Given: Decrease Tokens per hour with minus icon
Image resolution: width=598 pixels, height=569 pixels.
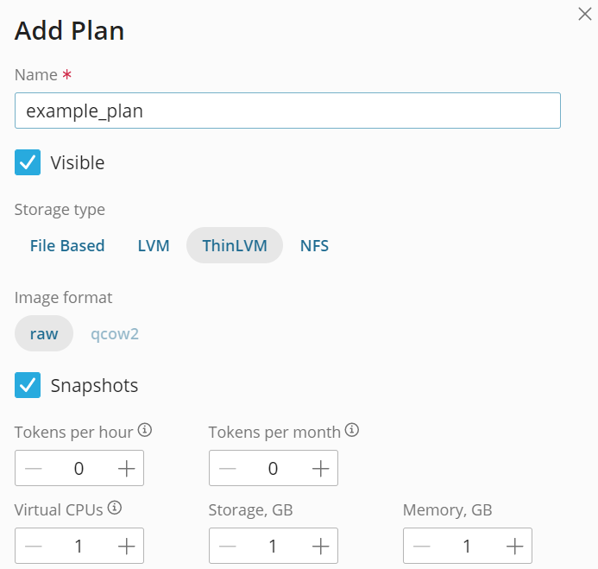Looking at the screenshot, I should [x=33, y=469].
